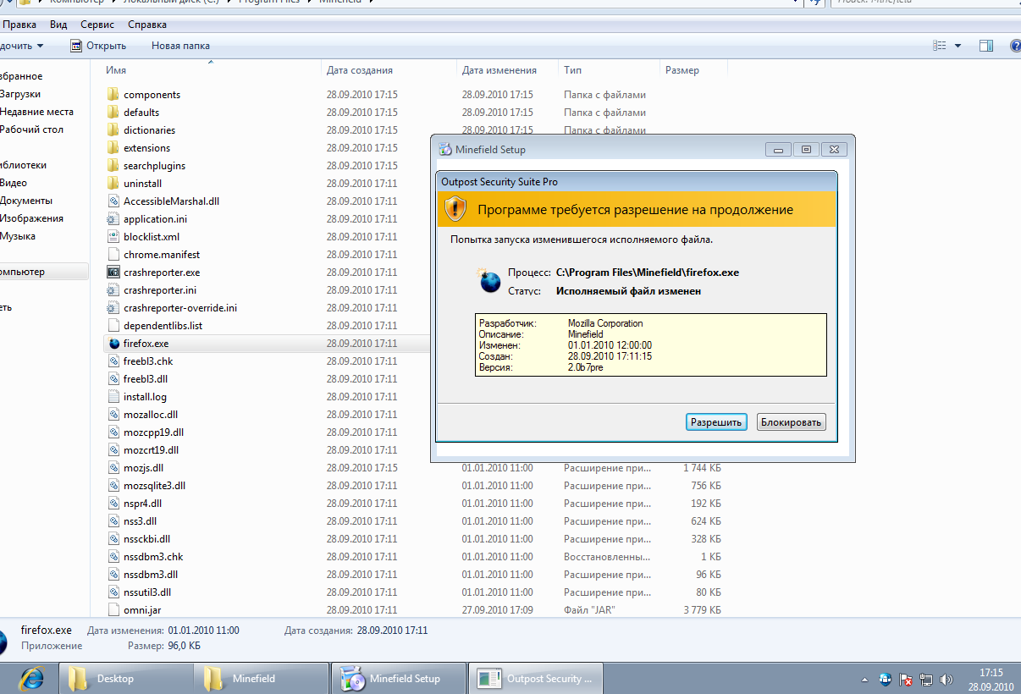Open Action Center flag tray icon
The image size is (1021, 694).
[x=906, y=679]
